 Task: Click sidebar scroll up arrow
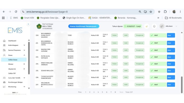(x=29, y=40)
